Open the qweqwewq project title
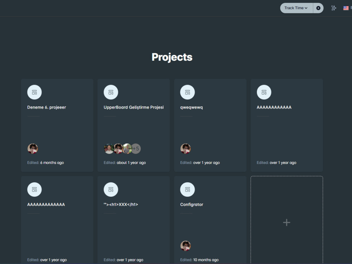Image resolution: width=352 pixels, height=264 pixels. pos(191,108)
